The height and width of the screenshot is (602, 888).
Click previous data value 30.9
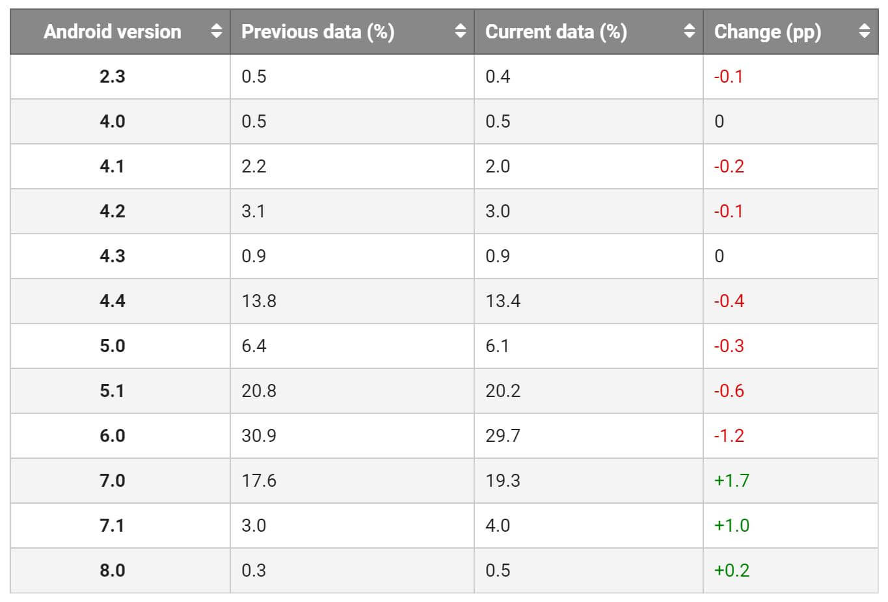coord(259,435)
